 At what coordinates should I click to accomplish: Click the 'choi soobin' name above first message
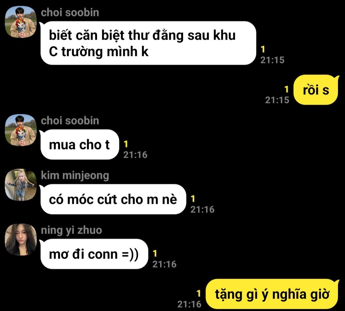click(x=70, y=12)
